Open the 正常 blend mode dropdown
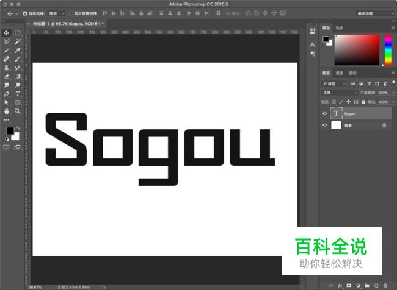The height and width of the screenshot is (290, 397). tap(340, 93)
